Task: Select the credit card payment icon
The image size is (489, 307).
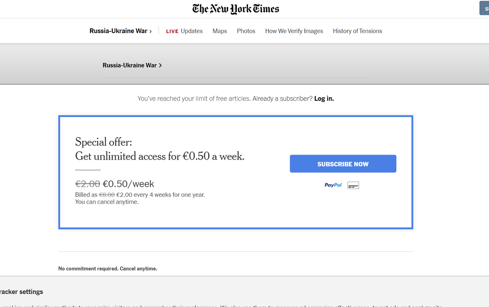Action: [353, 185]
